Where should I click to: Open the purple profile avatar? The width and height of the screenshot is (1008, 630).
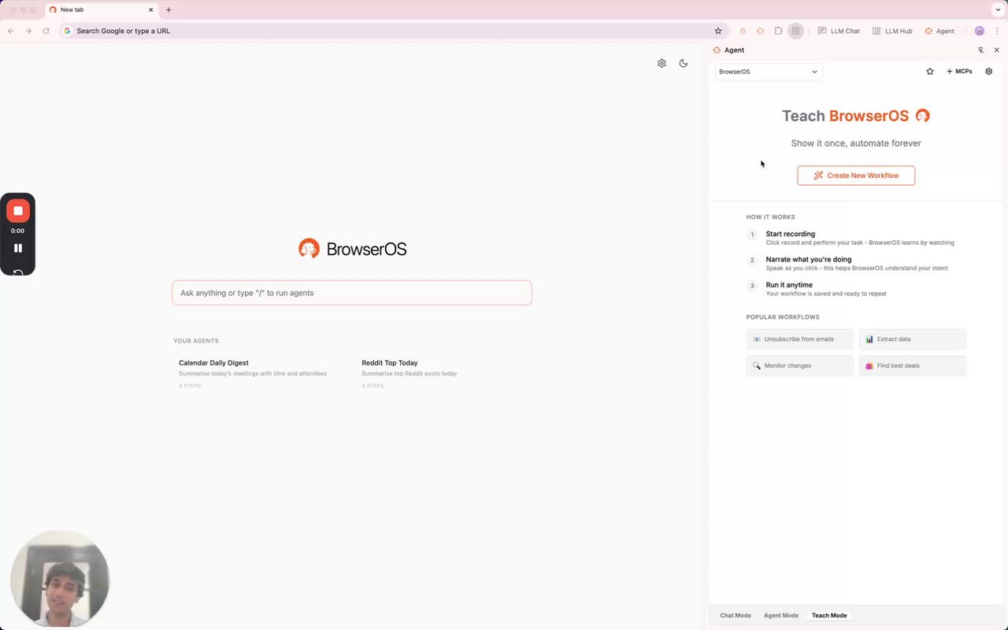(x=980, y=31)
